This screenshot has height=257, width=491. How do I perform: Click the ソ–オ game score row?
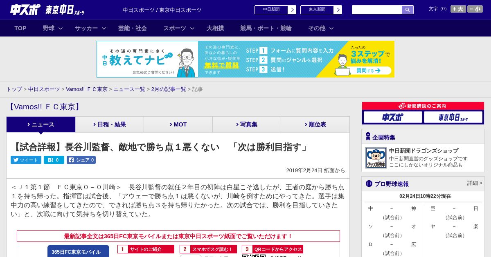392,226
